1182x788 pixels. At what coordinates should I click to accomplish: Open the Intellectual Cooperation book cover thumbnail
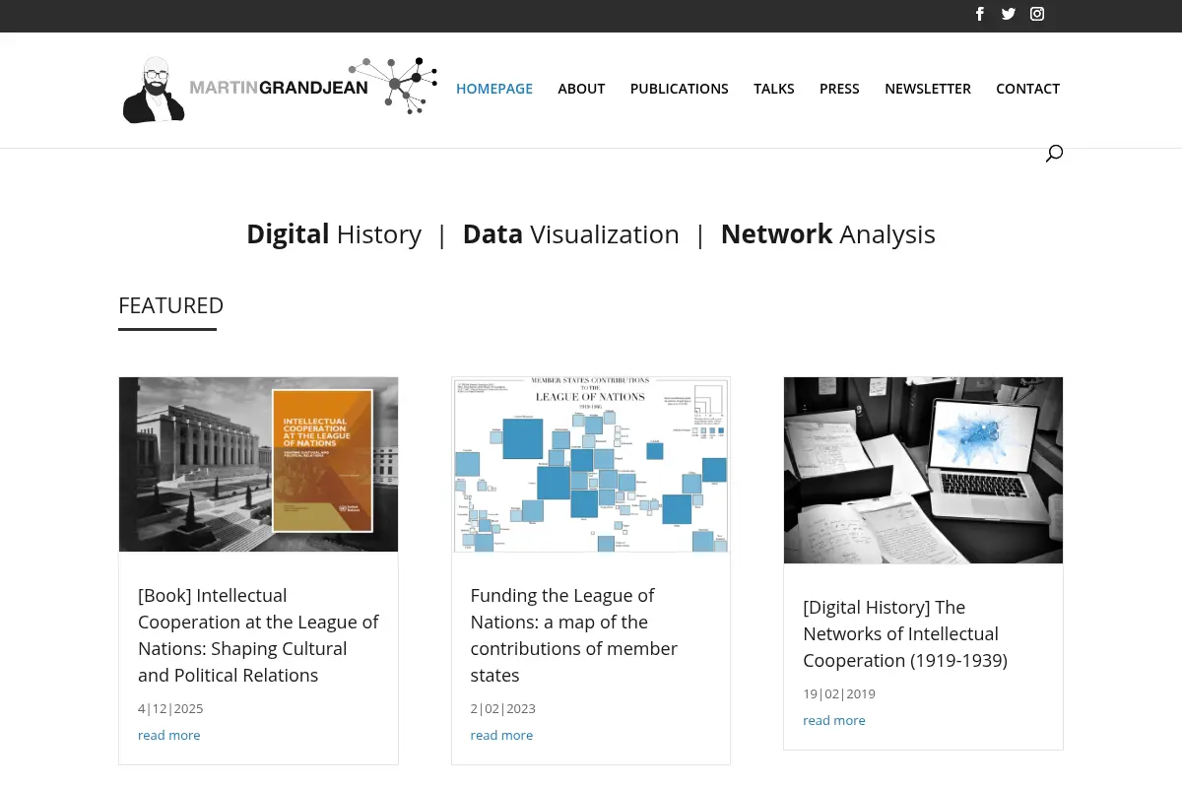click(258, 464)
